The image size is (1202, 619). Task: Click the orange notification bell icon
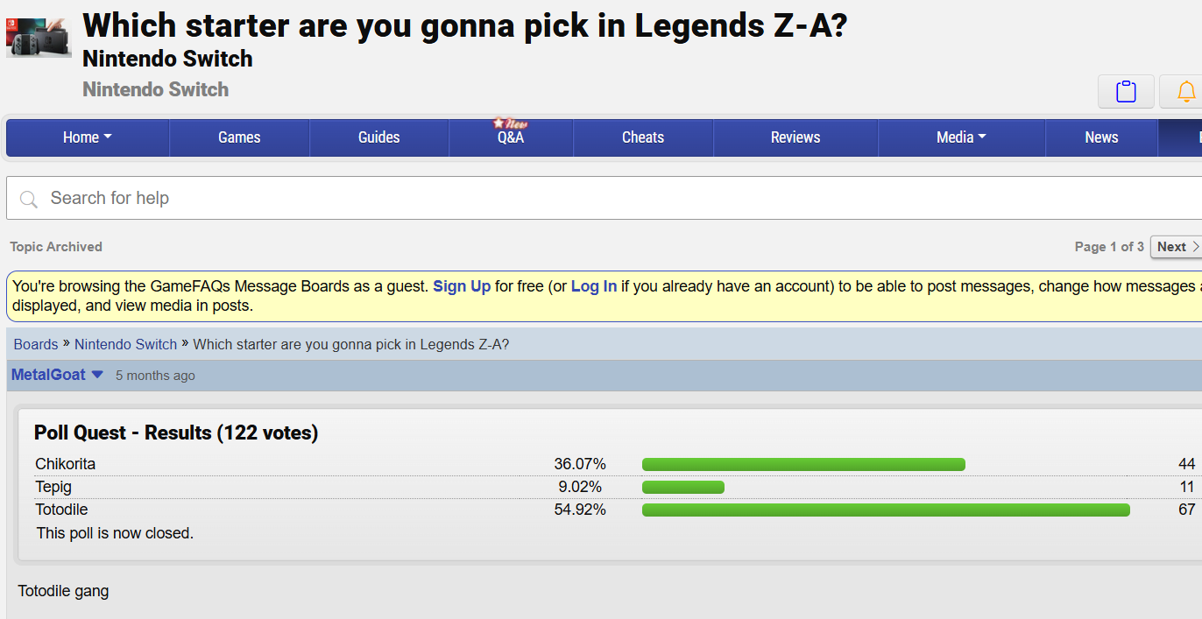pyautogui.click(x=1185, y=91)
